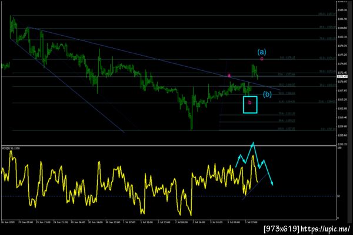Image resolution: width=353 pixels, height=235 pixels.
Task: Click the RSI scale value 100
Action: (x=339, y=148)
